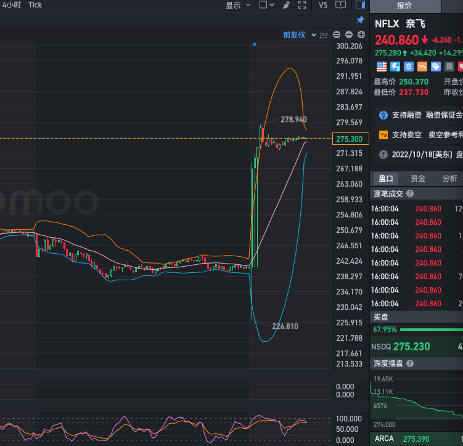
Task: Switch to the 盘口 tab
Action: pyautogui.click(x=386, y=179)
